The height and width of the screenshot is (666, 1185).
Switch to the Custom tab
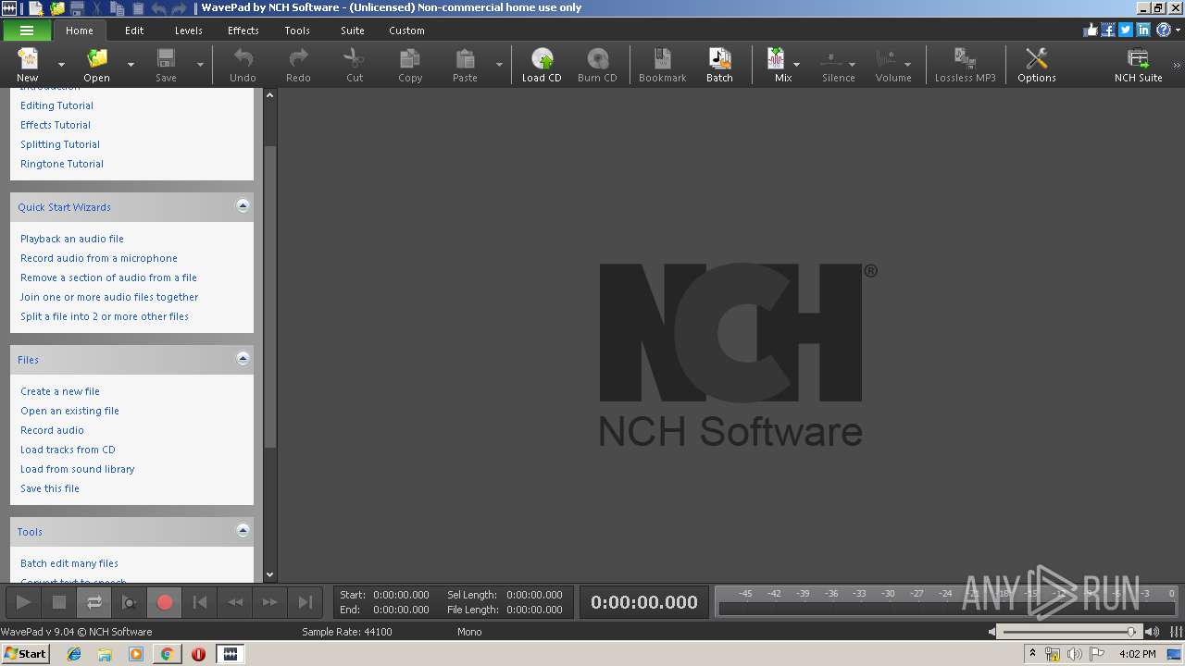tap(406, 31)
